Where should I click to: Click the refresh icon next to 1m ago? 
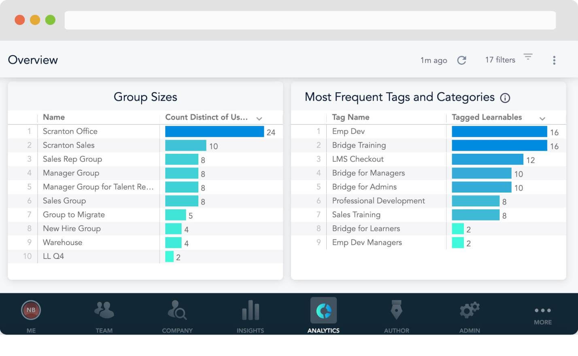point(461,60)
